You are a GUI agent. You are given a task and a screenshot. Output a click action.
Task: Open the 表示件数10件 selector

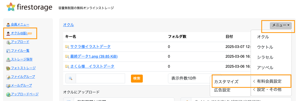(x=189, y=78)
